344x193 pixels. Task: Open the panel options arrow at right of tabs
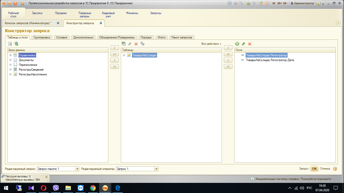pos(338,23)
